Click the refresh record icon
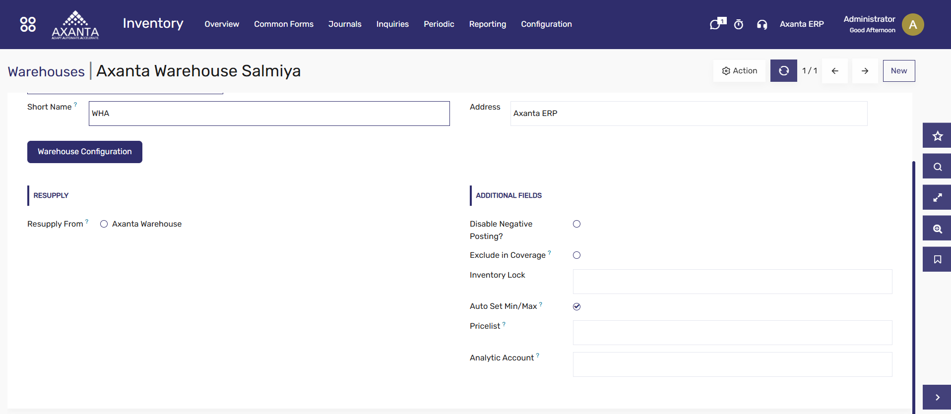The height and width of the screenshot is (414, 951). tap(784, 71)
